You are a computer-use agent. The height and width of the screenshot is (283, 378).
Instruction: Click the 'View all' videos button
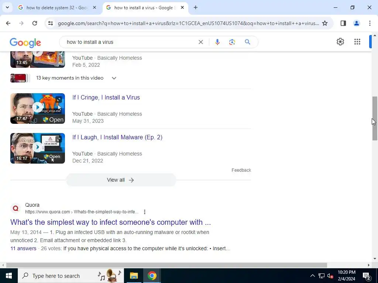pos(121,180)
